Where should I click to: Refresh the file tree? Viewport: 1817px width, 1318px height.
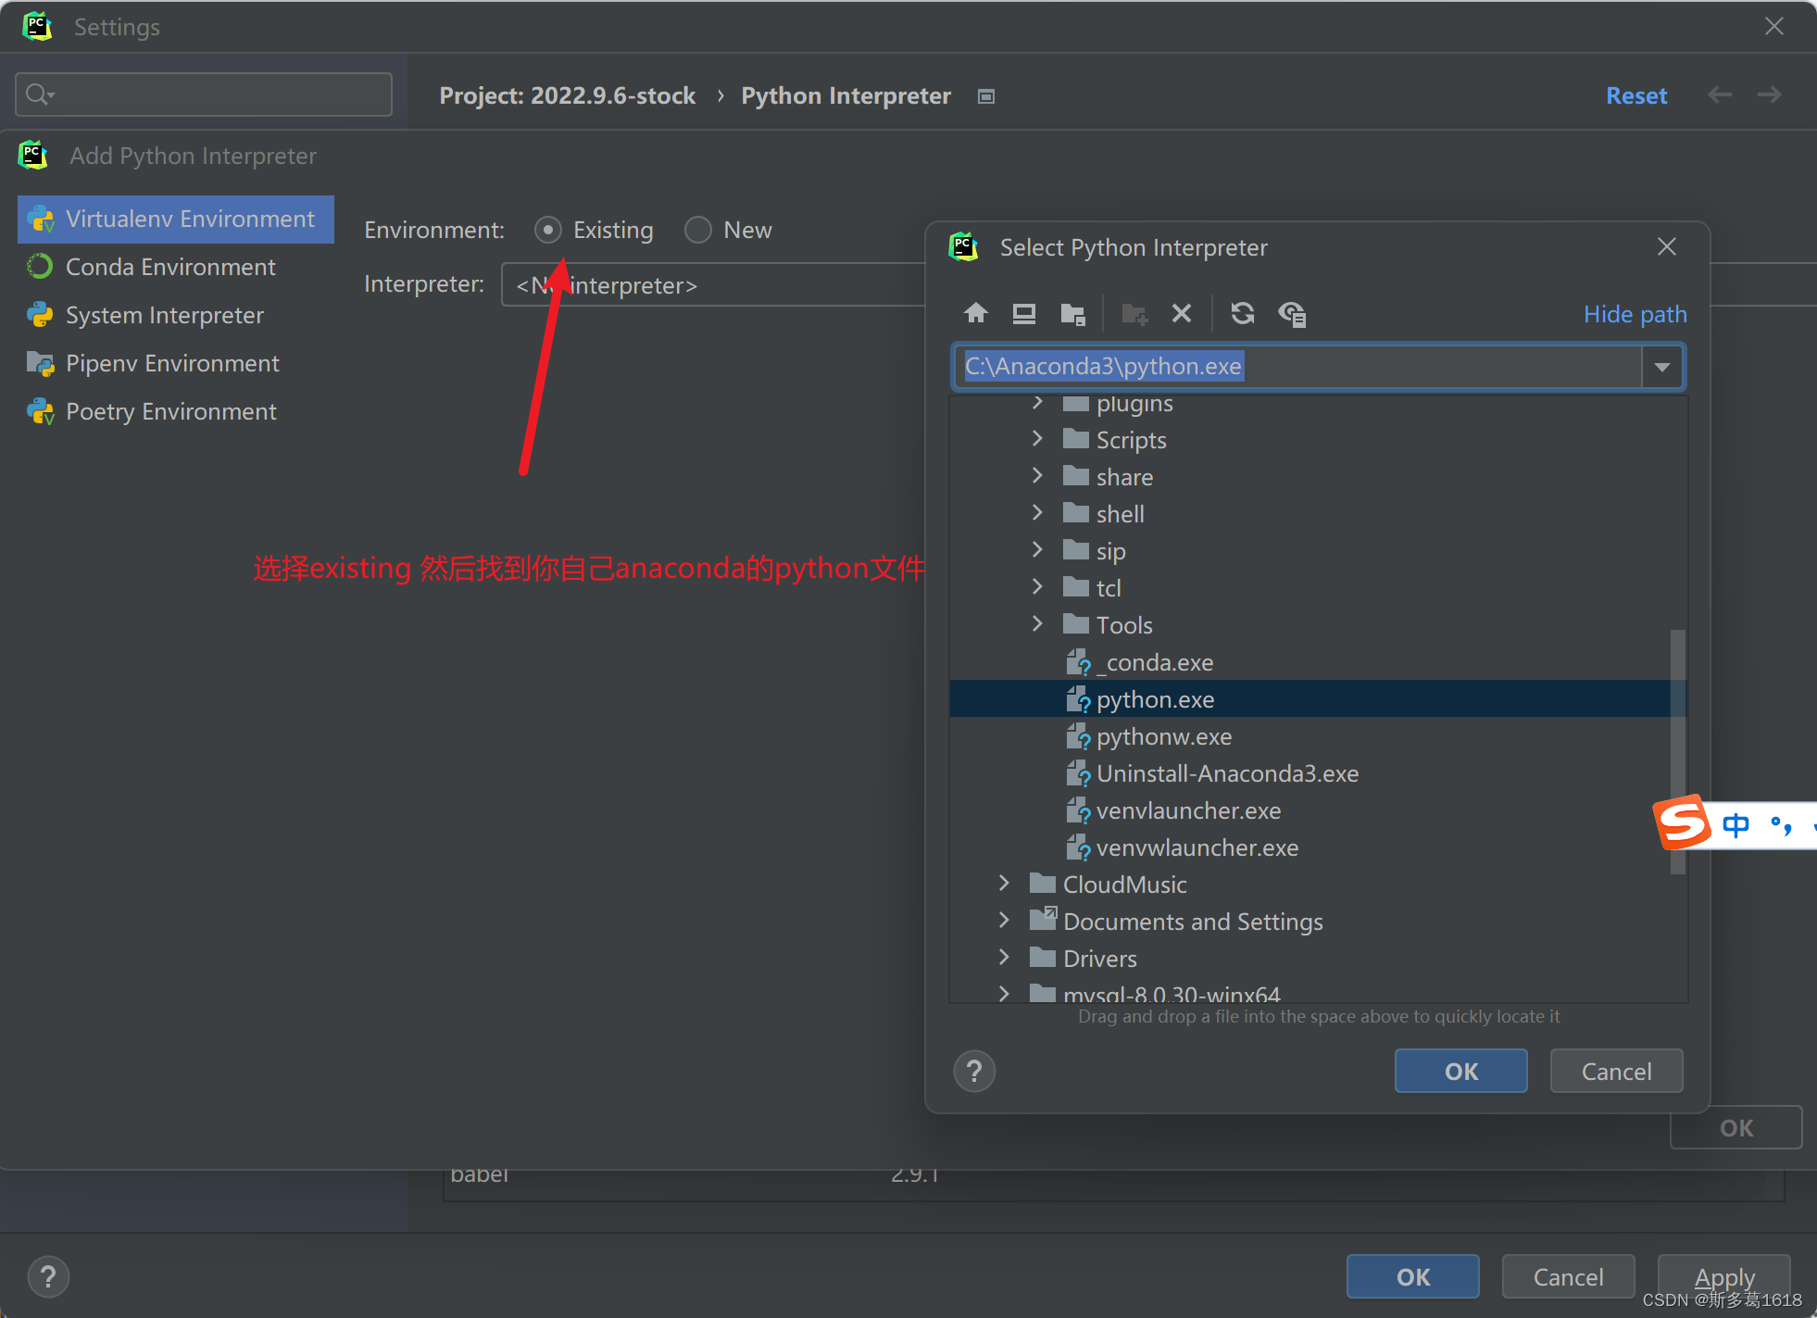(x=1243, y=314)
